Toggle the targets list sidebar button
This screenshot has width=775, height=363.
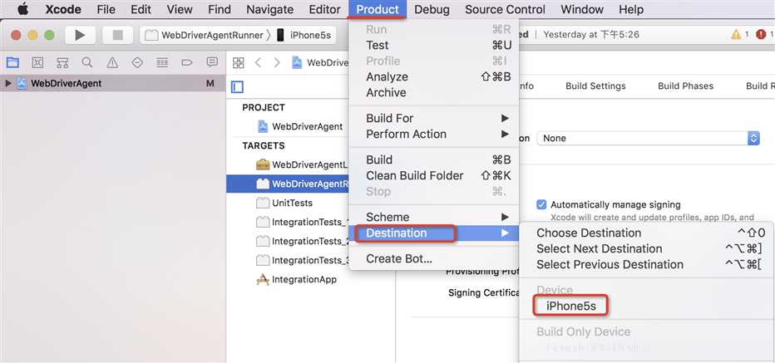(237, 87)
